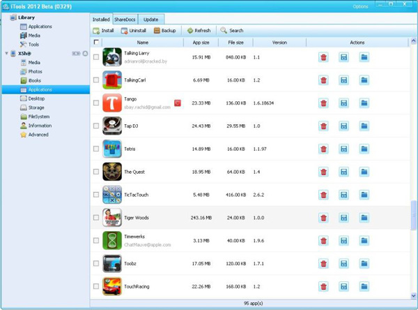Delete TicTacTouch with trash icon

(x=323, y=195)
